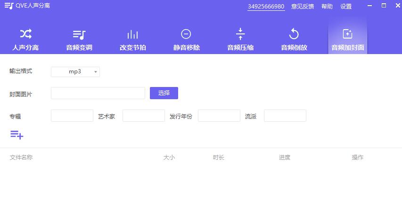The height and width of the screenshot is (197, 402).
Task: Open the 帮助 help menu
Action: tap(327, 7)
